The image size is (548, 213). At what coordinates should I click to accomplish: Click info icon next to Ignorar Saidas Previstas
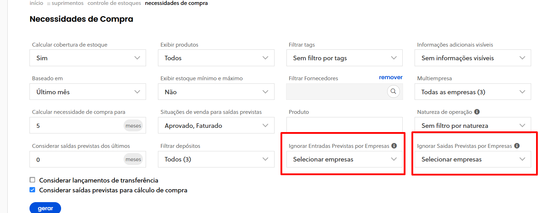click(x=517, y=145)
